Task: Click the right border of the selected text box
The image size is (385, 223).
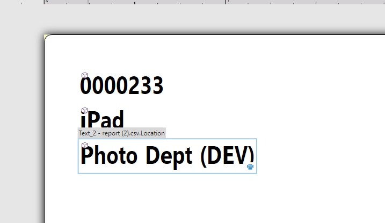Action: tap(257, 156)
